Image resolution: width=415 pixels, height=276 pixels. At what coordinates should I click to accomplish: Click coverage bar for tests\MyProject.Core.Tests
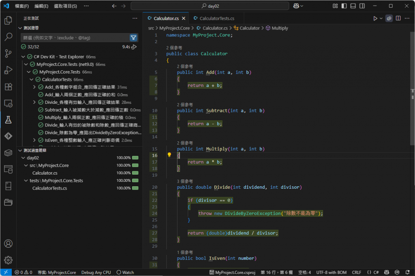[135, 181]
